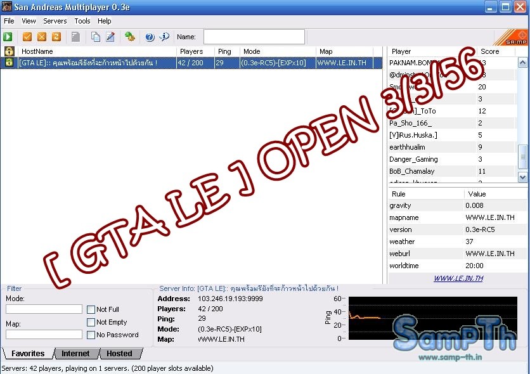Open the WWW.LE.IN.TH hyperlink below the rules
This screenshot has width=530, height=374.
459,278
